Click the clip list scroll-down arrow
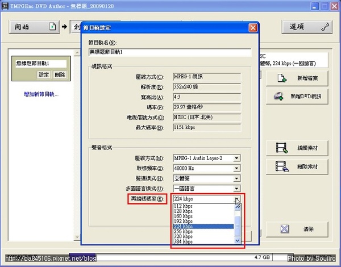Image resolution: width=341 pixels, height=267 pixels. (77, 237)
